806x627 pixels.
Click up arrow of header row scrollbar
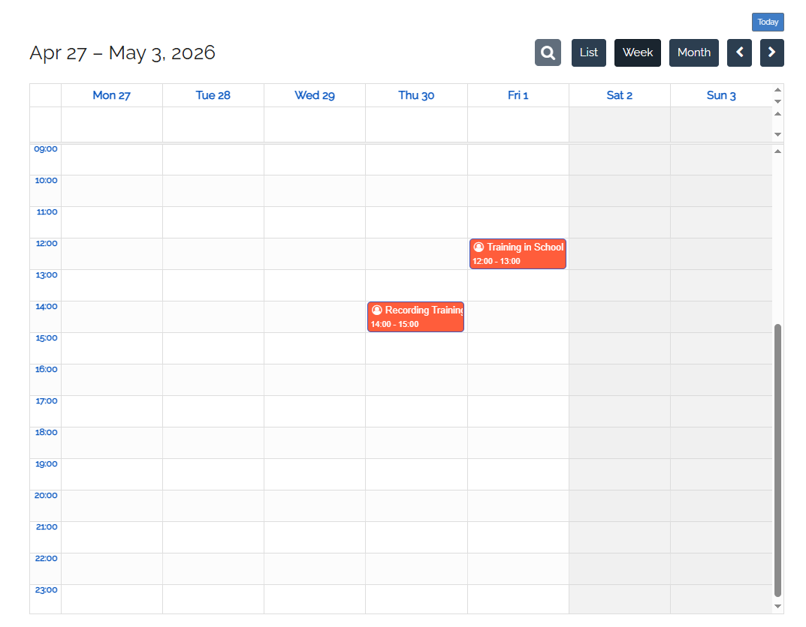pyautogui.click(x=777, y=90)
